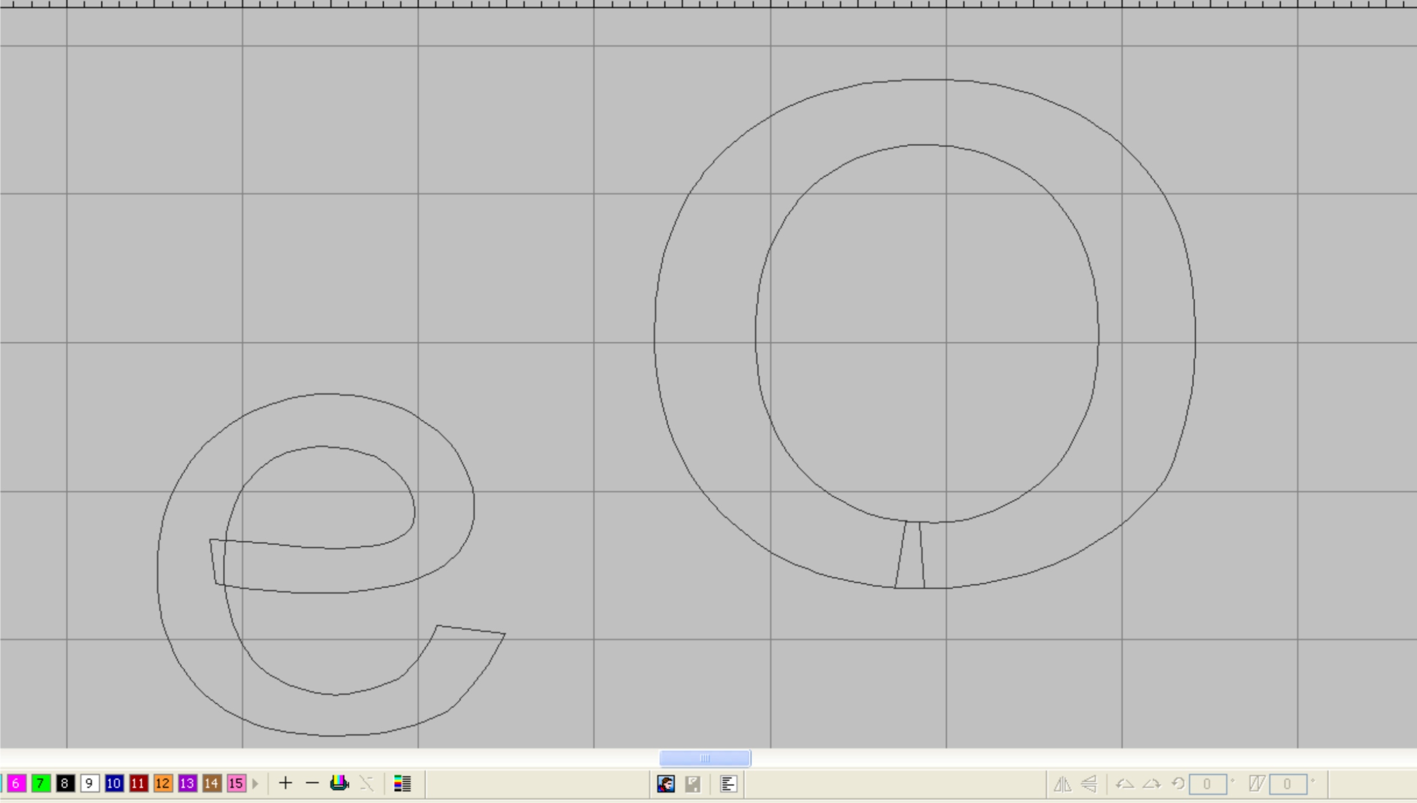
Task: Select green color swatch 7
Action: [41, 784]
